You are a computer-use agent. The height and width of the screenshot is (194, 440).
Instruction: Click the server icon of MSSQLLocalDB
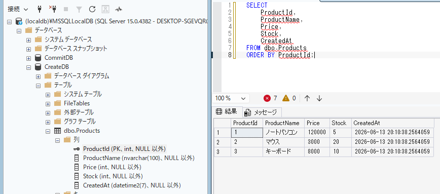(x=19, y=21)
